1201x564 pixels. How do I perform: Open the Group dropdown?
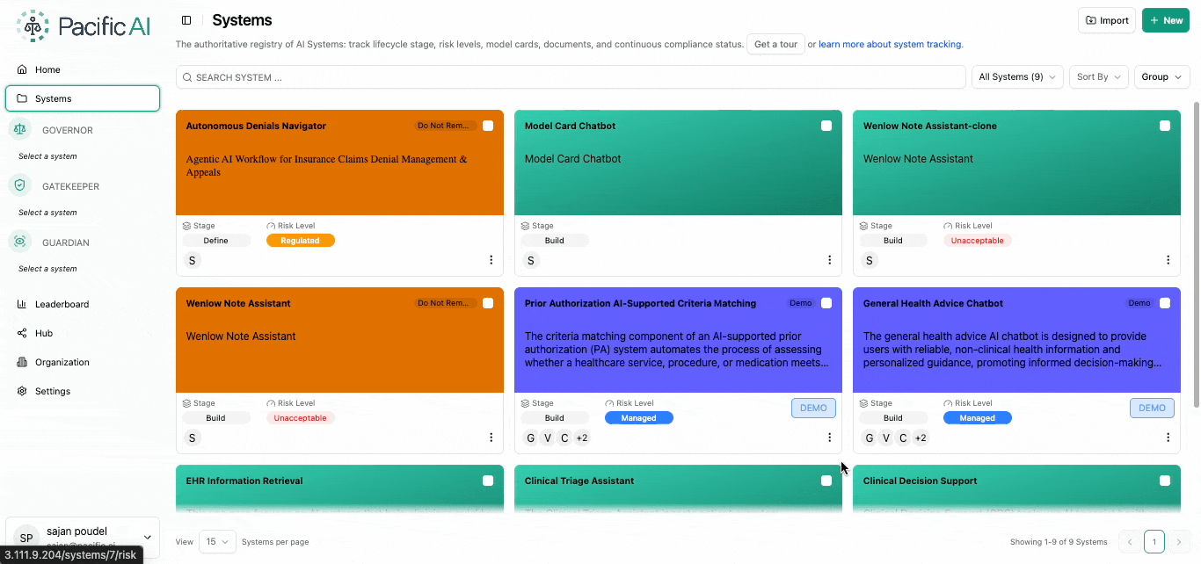click(x=1161, y=77)
